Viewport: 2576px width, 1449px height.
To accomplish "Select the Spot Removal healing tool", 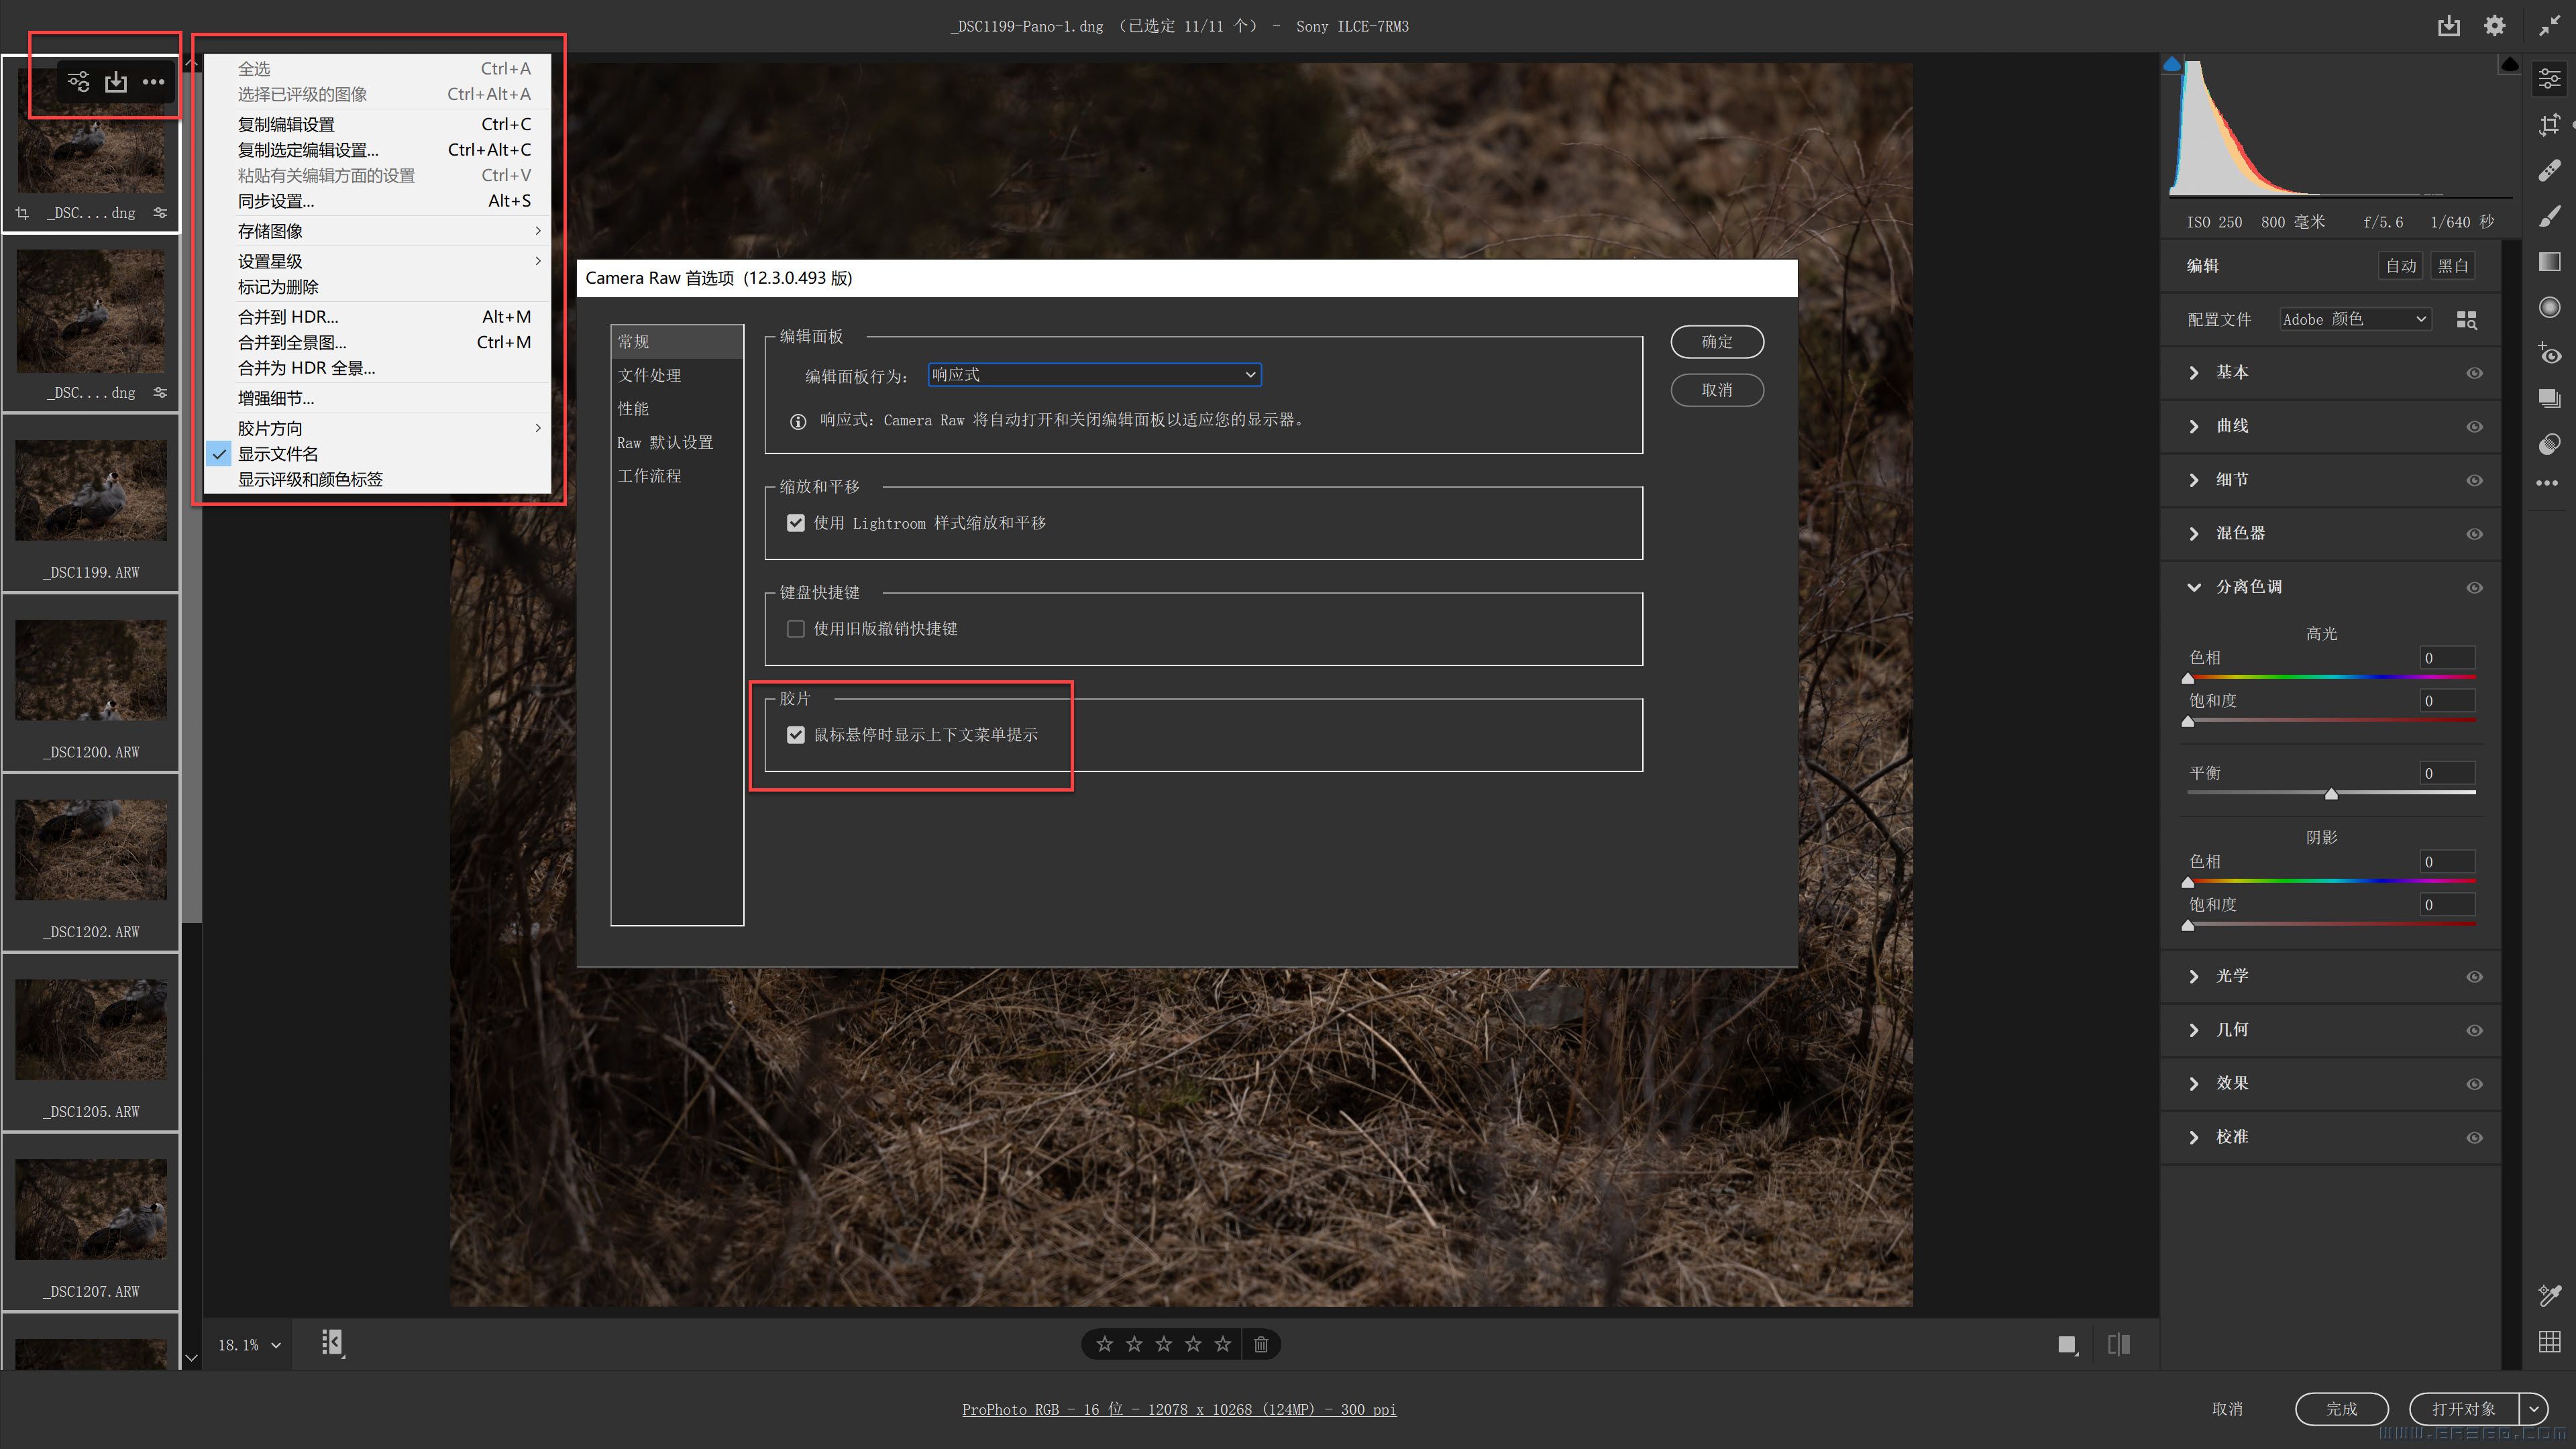I will click(2549, 170).
